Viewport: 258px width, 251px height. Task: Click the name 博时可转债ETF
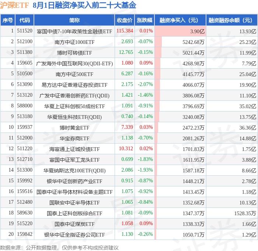[x=74, y=53]
